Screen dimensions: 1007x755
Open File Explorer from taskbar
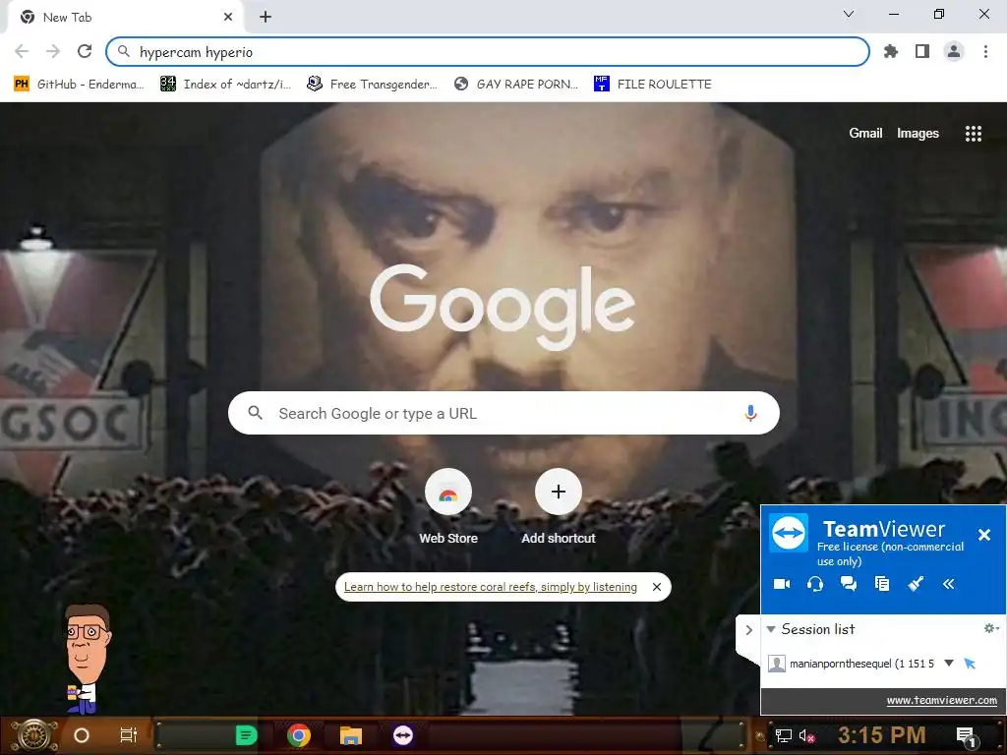click(351, 735)
